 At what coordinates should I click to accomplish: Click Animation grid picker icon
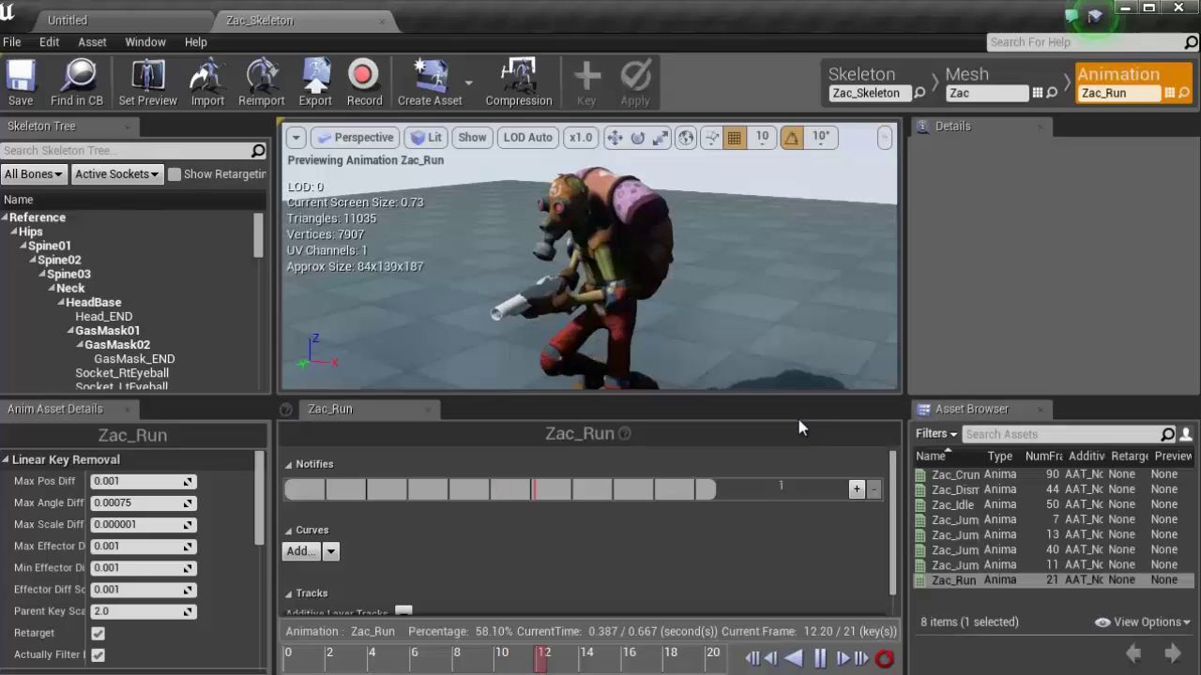tap(1169, 93)
